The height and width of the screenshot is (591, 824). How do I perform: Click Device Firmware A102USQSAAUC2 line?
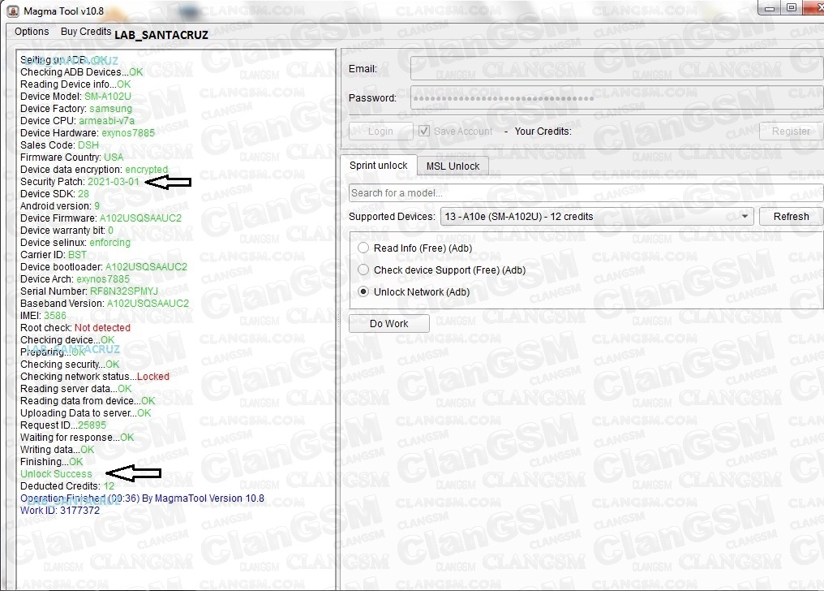(x=101, y=218)
